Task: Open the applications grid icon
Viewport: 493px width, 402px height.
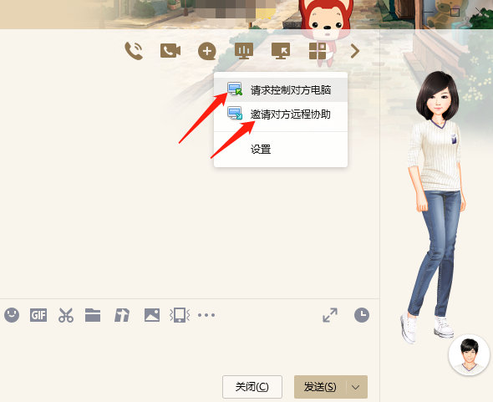Action: [318, 51]
